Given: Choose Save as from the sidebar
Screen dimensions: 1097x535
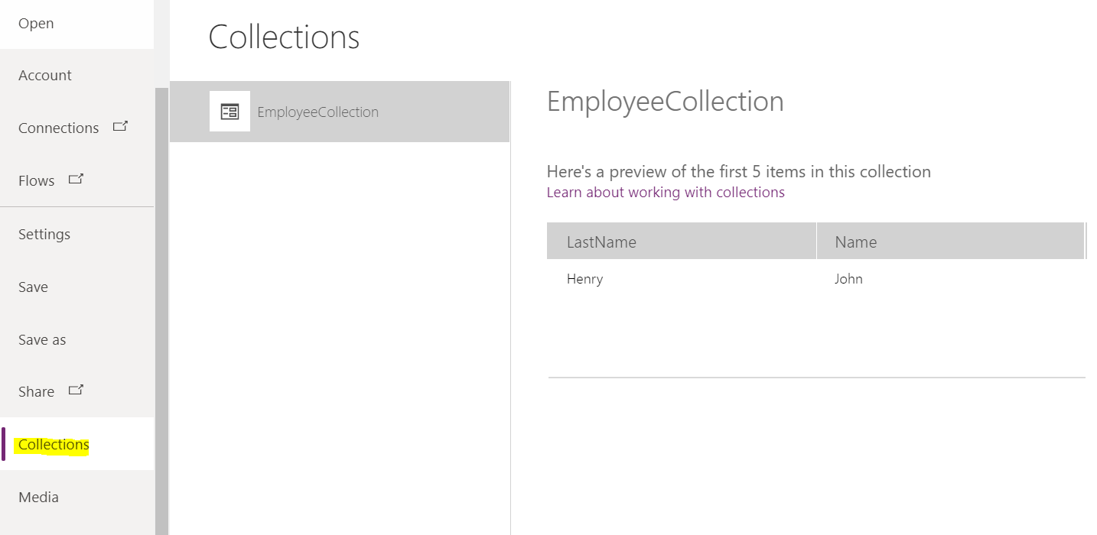Looking at the screenshot, I should [42, 339].
